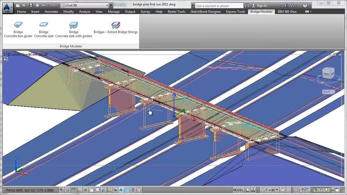The height and width of the screenshot is (195, 347).
Task: Toggle Dynamic UCS in status bar
Action: pos(109,190)
